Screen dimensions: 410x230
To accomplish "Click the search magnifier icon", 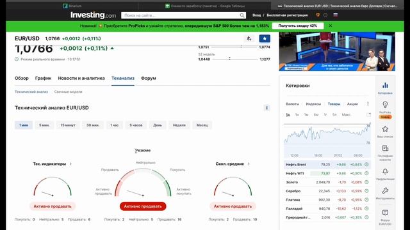I will click(x=242, y=15).
